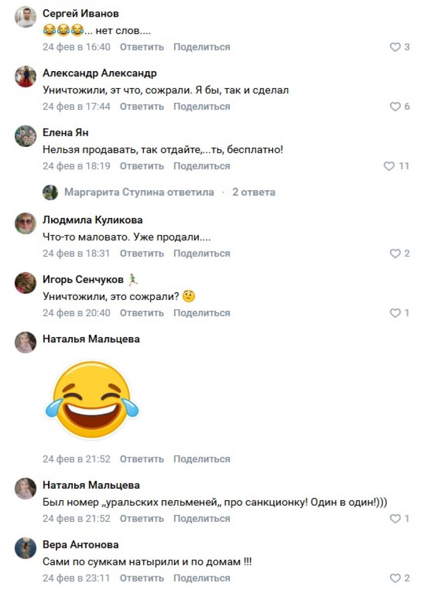Click the large laughing emoji sticker

[93, 400]
